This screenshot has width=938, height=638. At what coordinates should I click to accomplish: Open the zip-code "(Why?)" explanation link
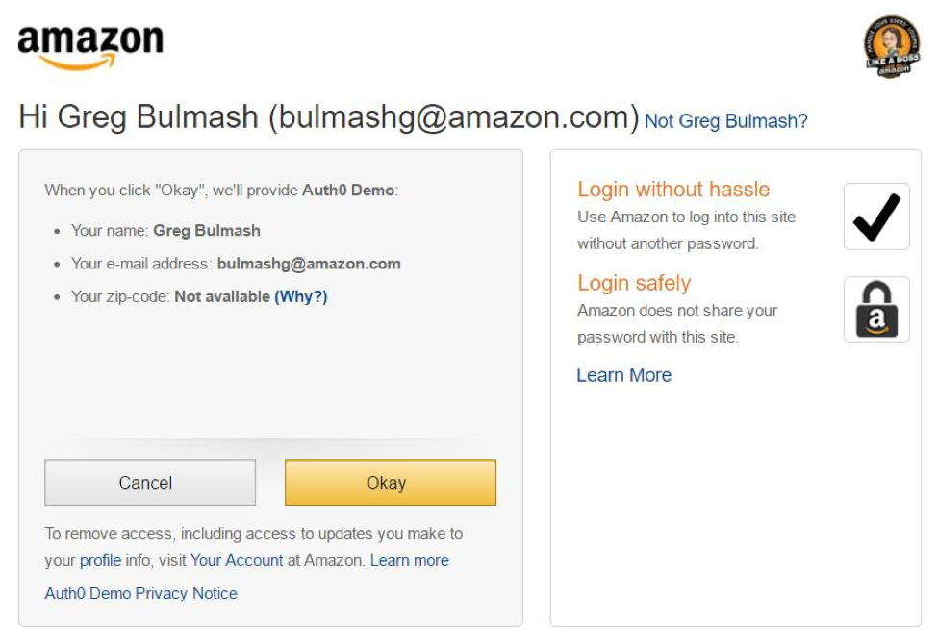click(301, 296)
